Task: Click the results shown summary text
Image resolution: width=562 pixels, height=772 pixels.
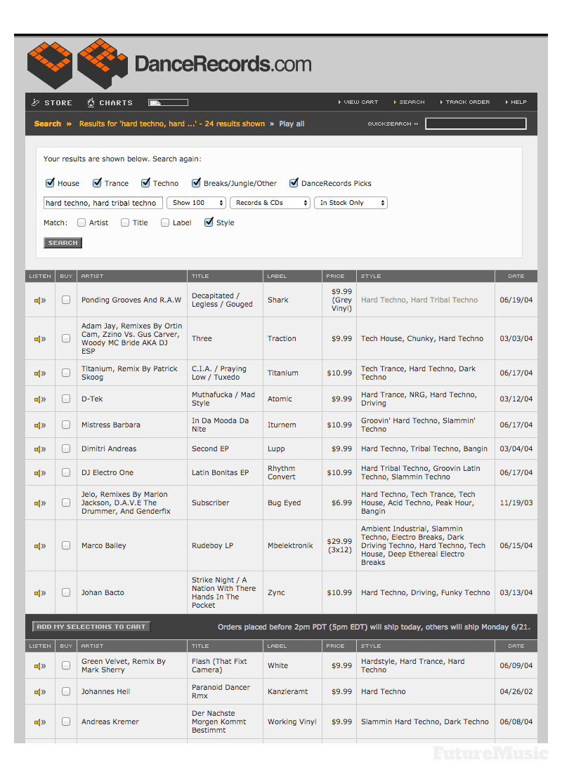Action: (x=172, y=124)
